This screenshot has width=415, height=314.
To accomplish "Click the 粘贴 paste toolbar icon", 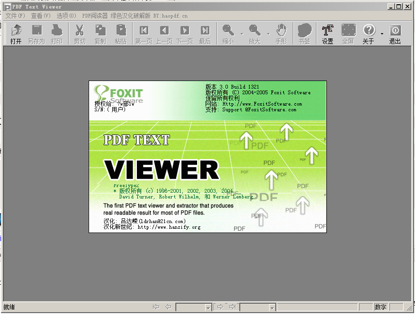I will point(121,34).
